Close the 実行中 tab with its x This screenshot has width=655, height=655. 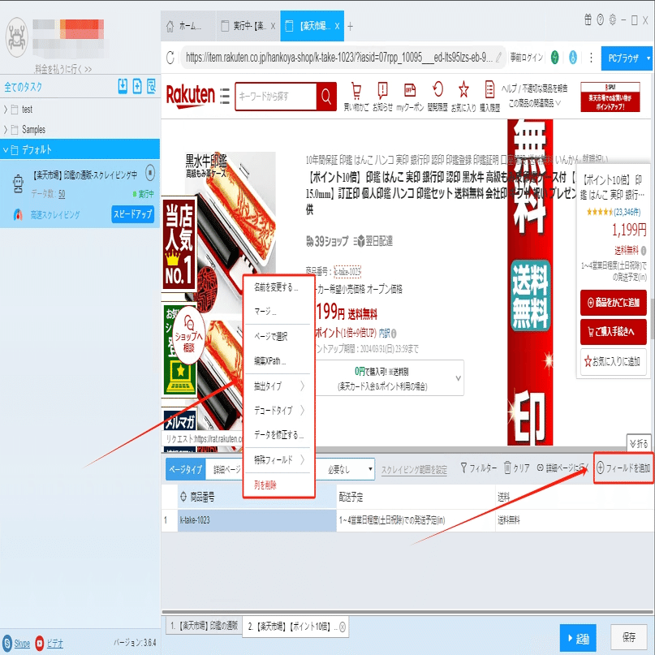(273, 26)
